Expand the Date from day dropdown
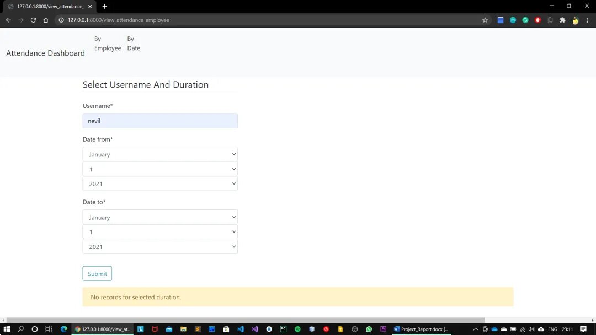The width and height of the screenshot is (596, 335). click(x=160, y=169)
